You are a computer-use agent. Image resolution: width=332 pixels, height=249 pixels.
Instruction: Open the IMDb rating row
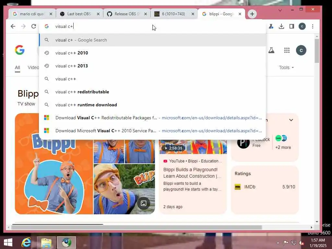[x=265, y=187]
